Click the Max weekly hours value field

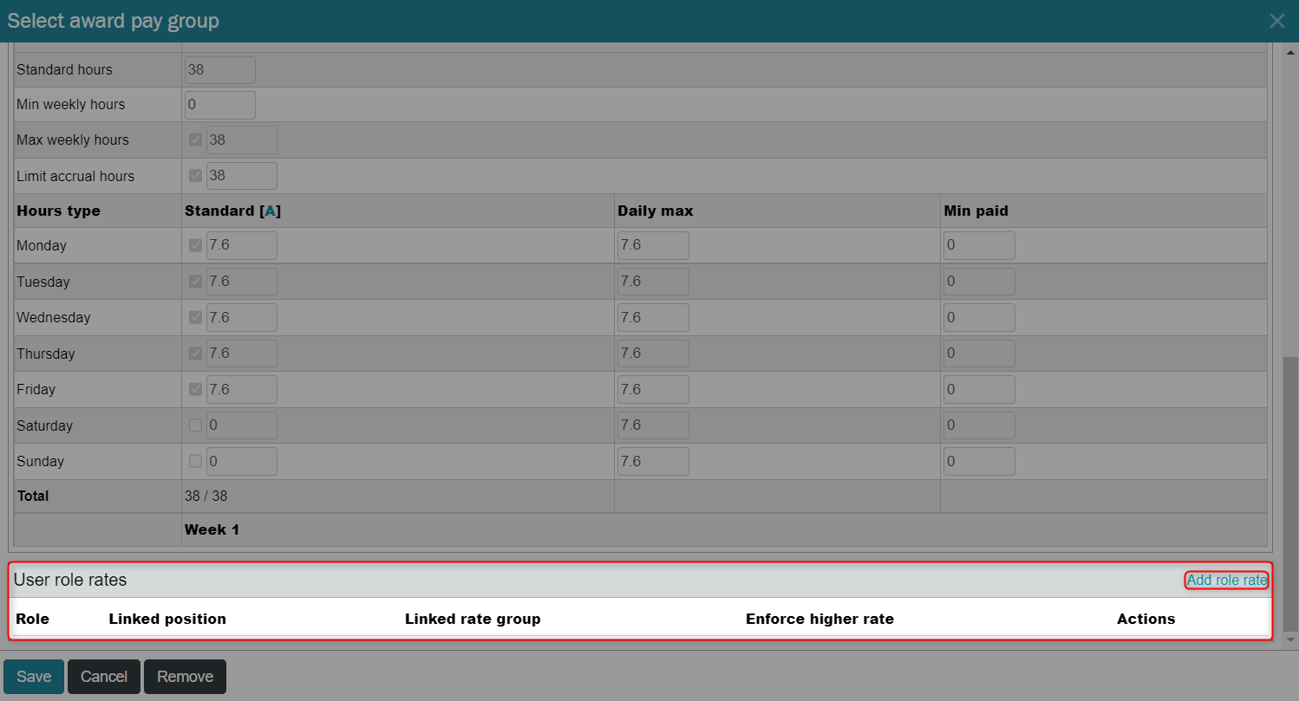point(242,140)
